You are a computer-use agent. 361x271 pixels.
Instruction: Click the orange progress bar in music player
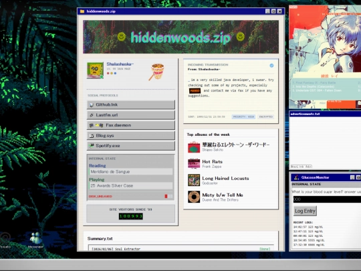(341, 104)
